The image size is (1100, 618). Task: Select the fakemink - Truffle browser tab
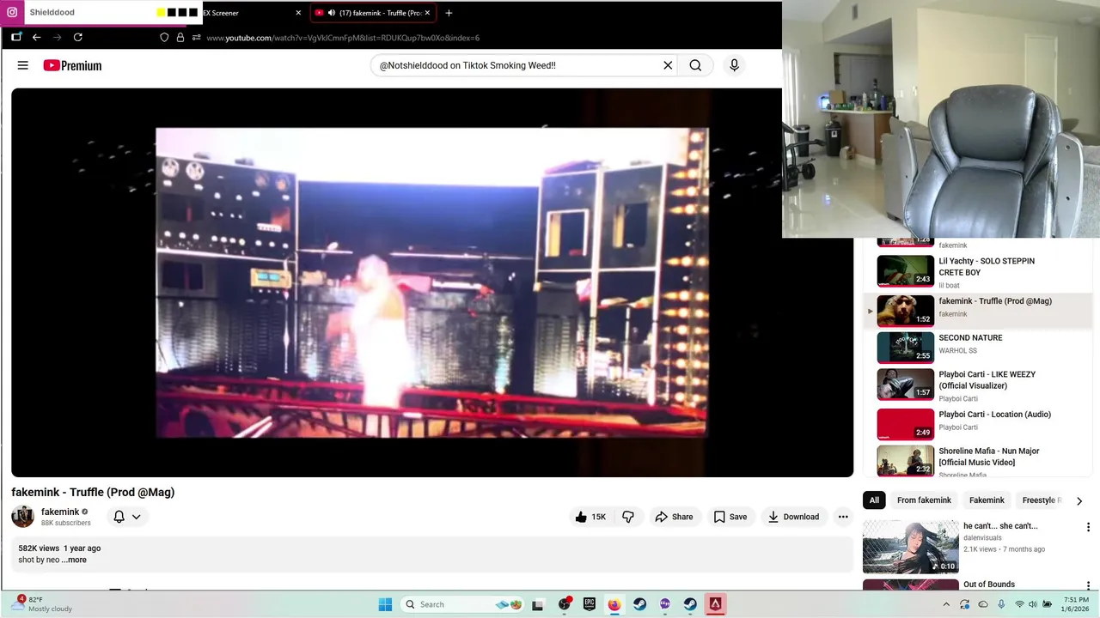pyautogui.click(x=373, y=13)
